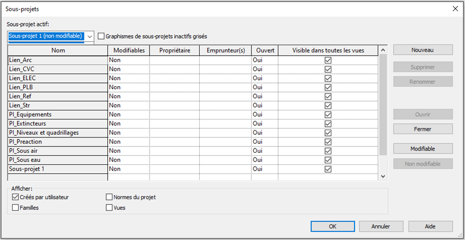Viewport: 465px width, 240px height.
Task: Enable the Familles checkbox
Action: pos(15,208)
